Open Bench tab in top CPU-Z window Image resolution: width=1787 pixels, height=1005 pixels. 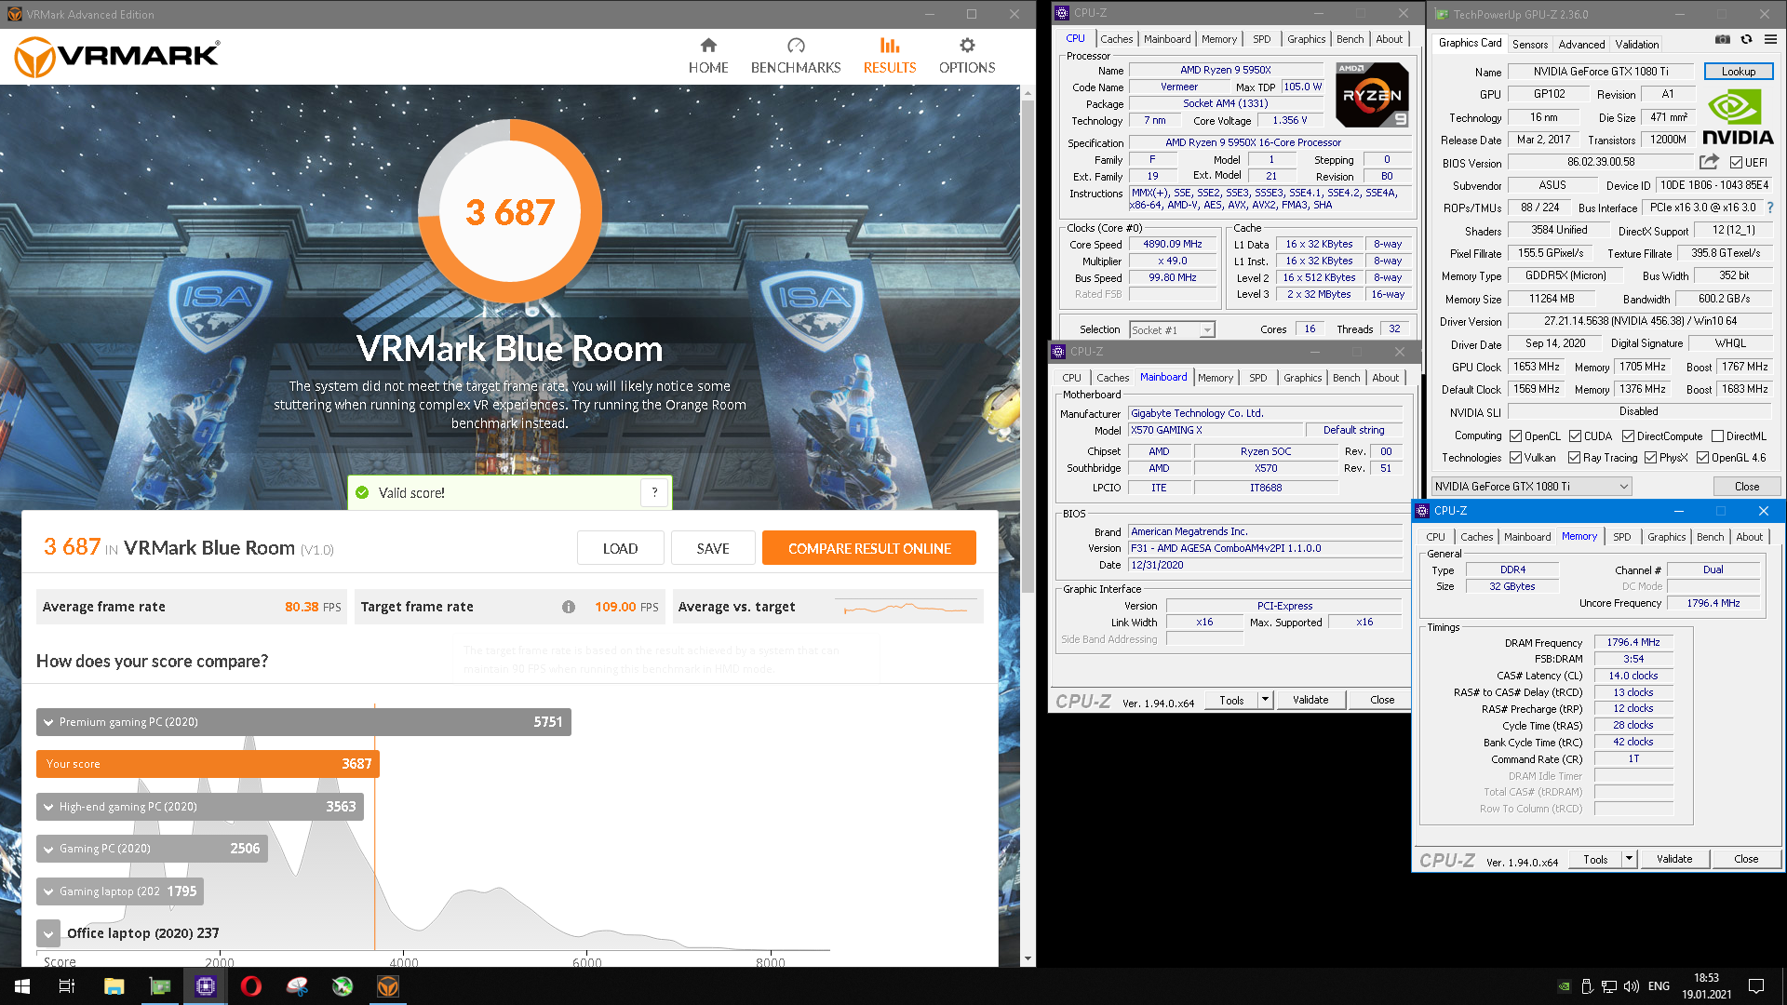pos(1350,39)
